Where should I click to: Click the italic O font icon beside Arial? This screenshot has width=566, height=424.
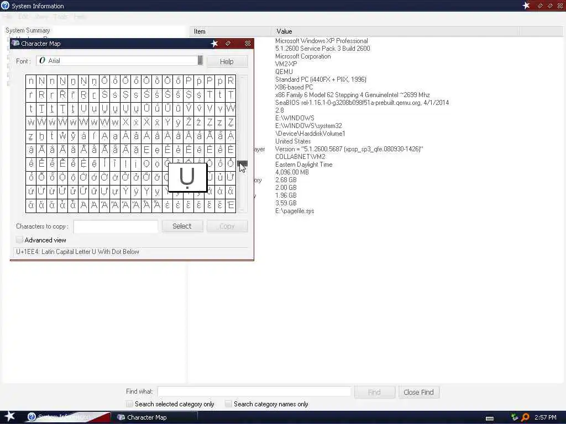pyautogui.click(x=42, y=61)
